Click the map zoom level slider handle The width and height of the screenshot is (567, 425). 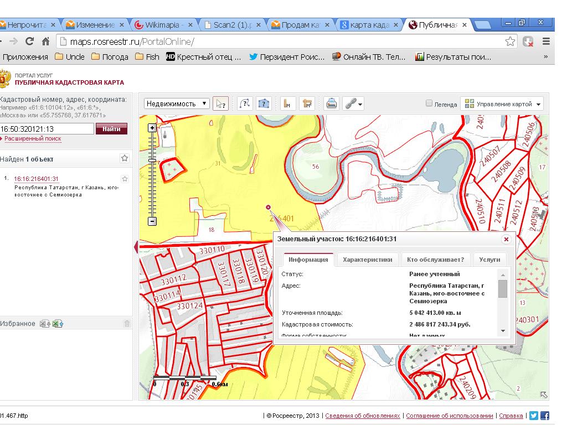point(152,160)
